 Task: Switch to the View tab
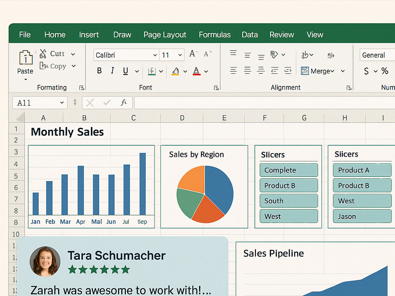click(x=315, y=35)
